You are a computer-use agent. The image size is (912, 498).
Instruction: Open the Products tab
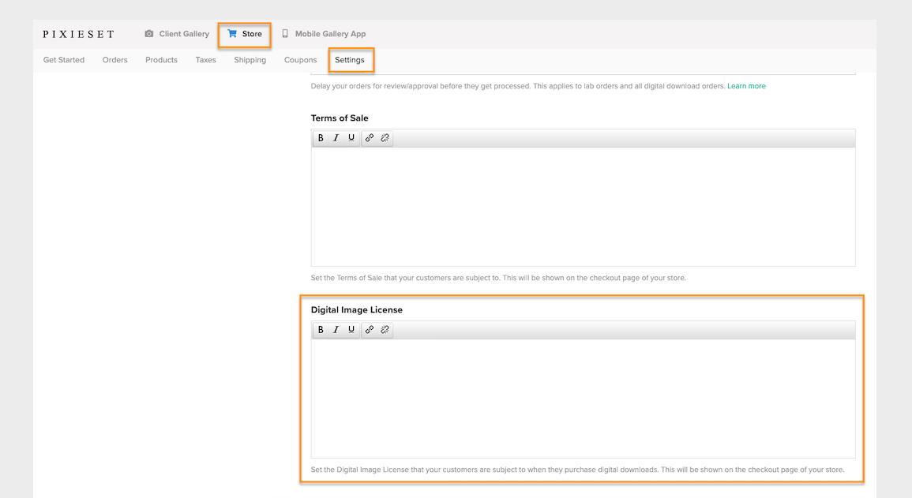click(x=161, y=60)
